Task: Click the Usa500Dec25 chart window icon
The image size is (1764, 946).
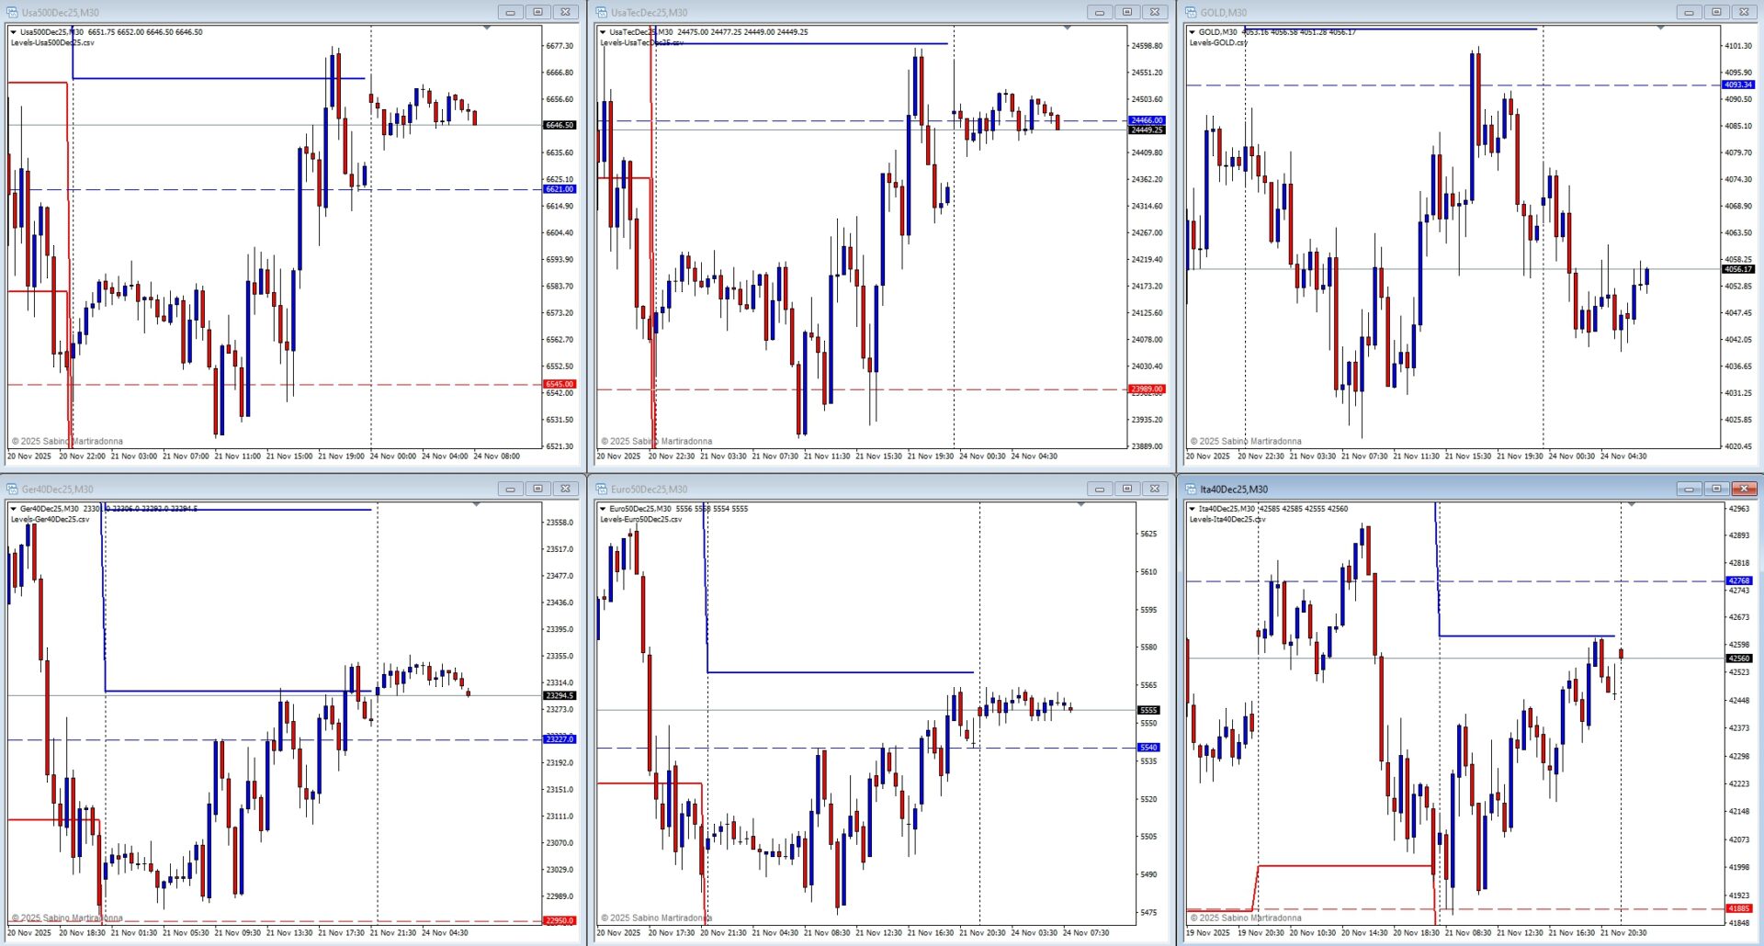Action: tap(13, 12)
